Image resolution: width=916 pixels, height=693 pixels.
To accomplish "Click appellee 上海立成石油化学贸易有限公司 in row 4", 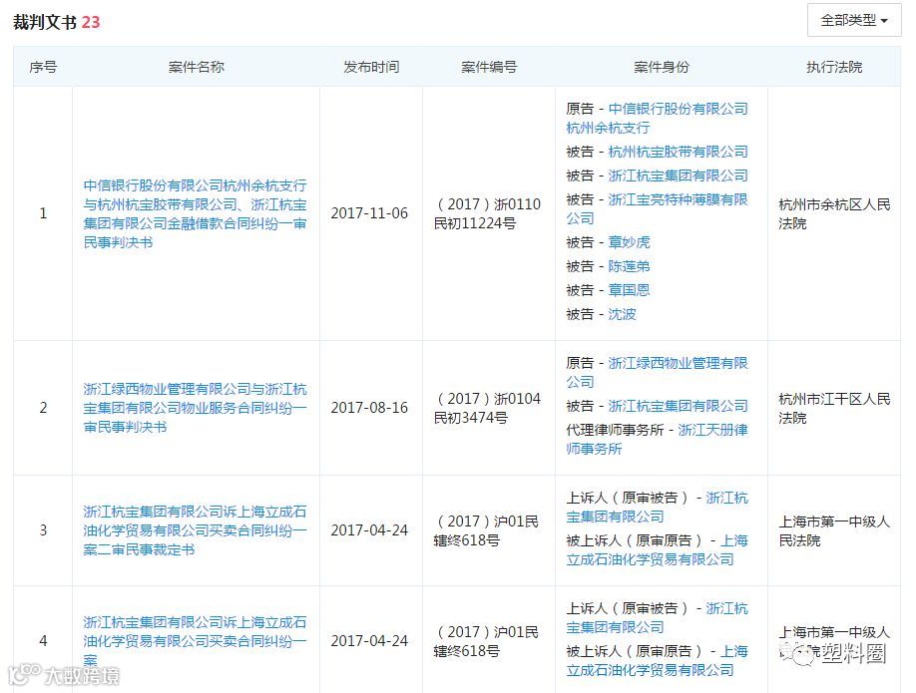I will coord(658,660).
